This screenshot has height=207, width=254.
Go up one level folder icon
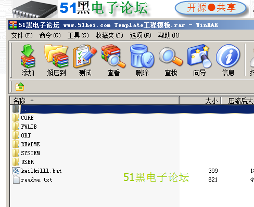(20, 87)
